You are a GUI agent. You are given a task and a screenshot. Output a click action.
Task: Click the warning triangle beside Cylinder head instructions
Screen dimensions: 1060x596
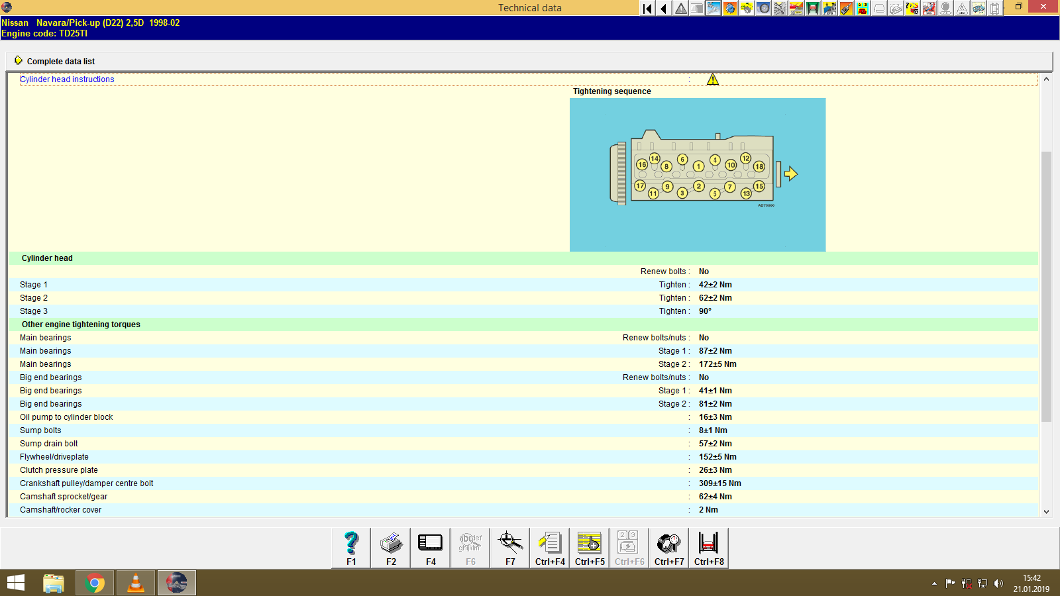(x=714, y=79)
